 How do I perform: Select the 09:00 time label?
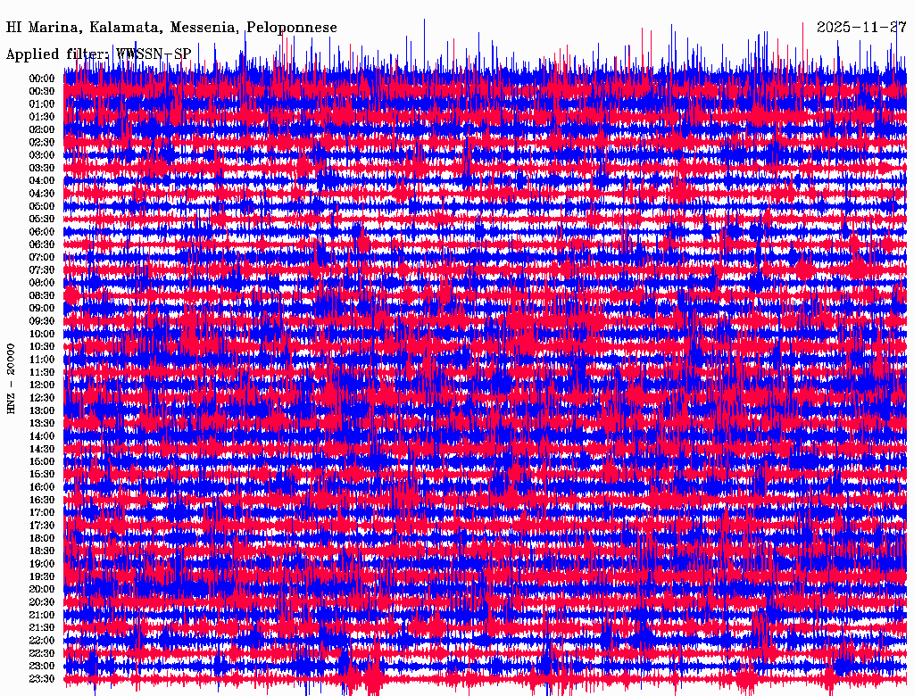pos(42,309)
